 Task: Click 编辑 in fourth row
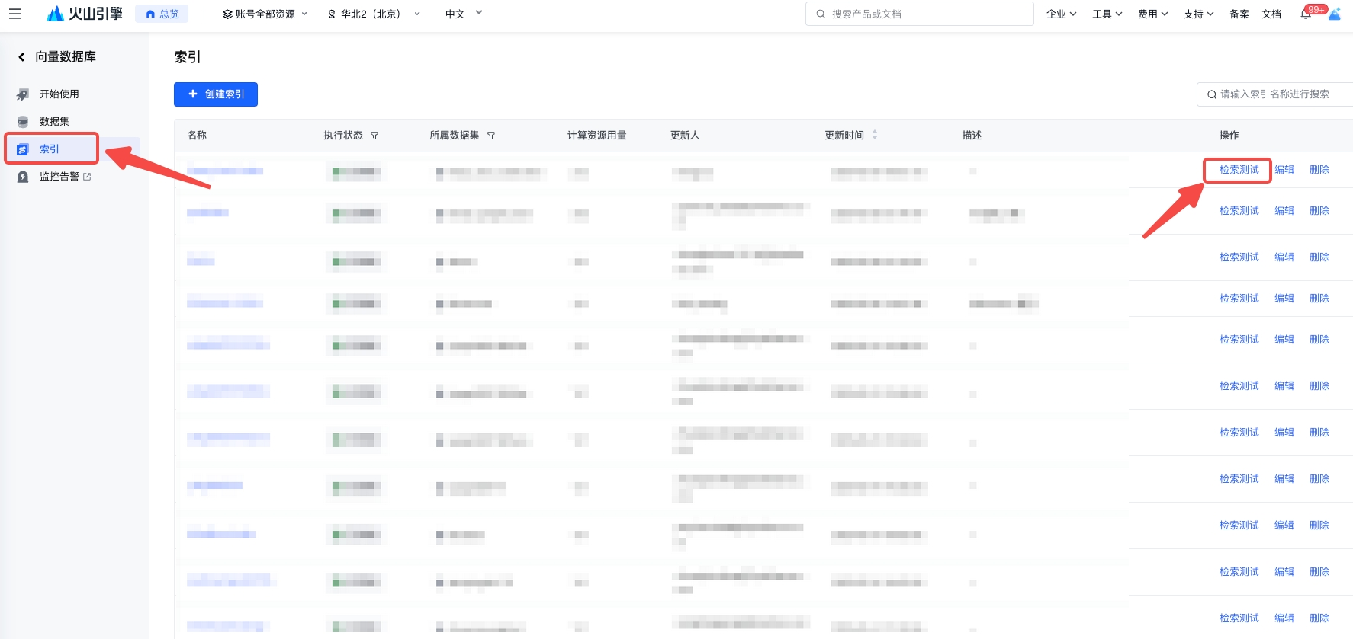(1284, 299)
